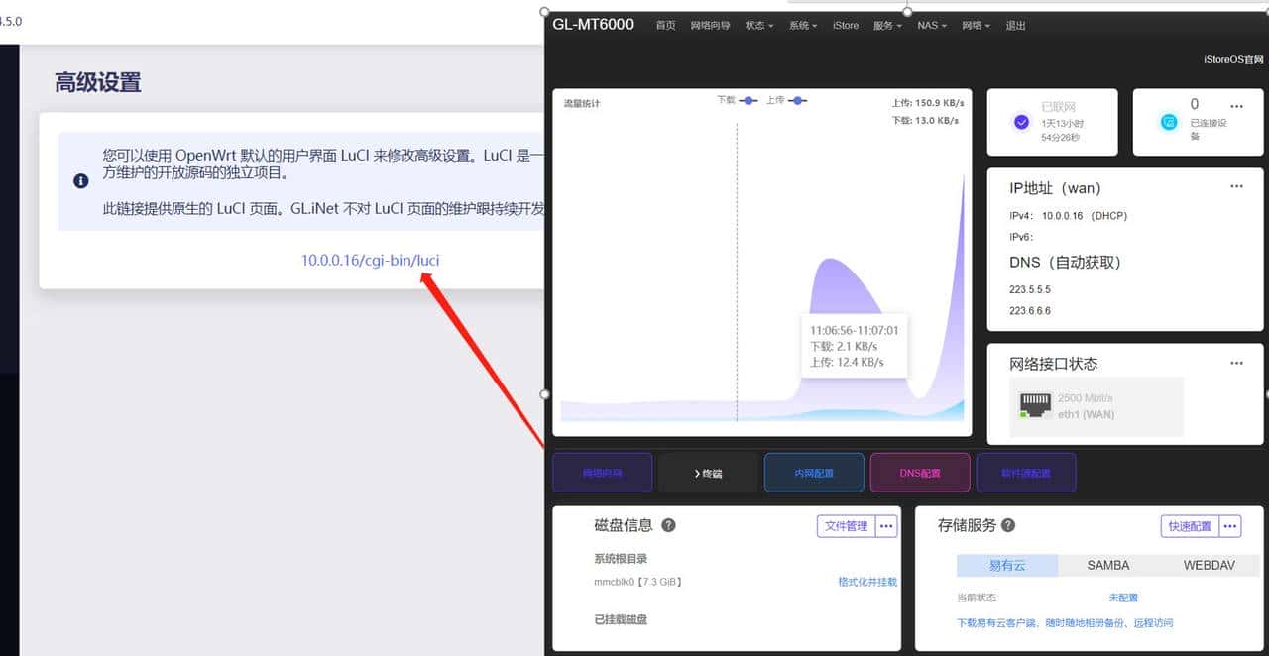Click the 已联网 checkmark circle icon
Viewport: 1269px width, 656px height.
[x=1021, y=122]
